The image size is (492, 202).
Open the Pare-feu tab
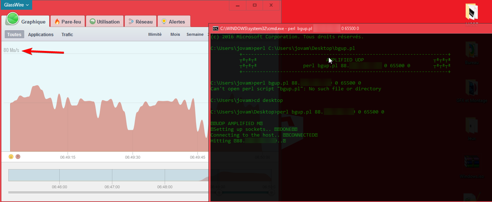(x=68, y=22)
